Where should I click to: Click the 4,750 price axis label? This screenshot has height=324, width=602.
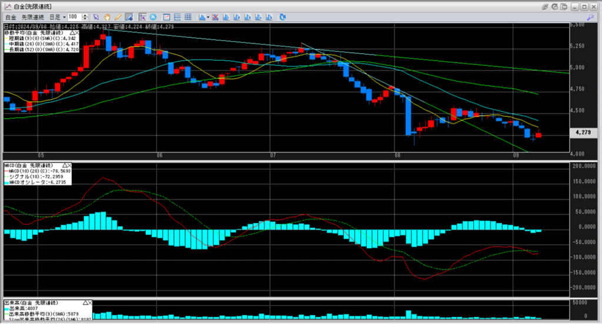(x=577, y=89)
